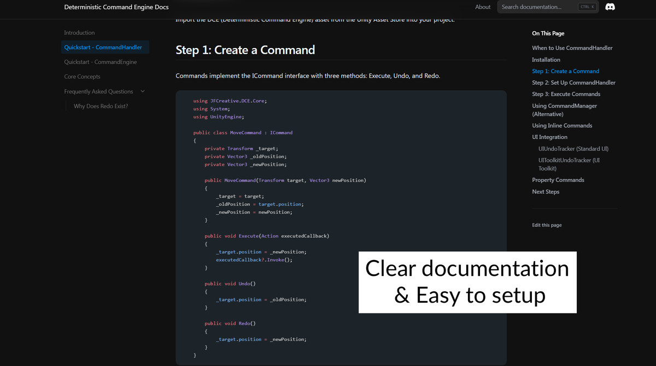Jump to Step 1: Create a Command
This screenshot has height=366, width=656.
(565, 71)
